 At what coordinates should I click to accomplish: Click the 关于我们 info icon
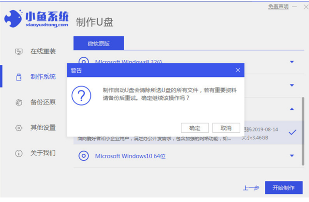click(x=19, y=153)
